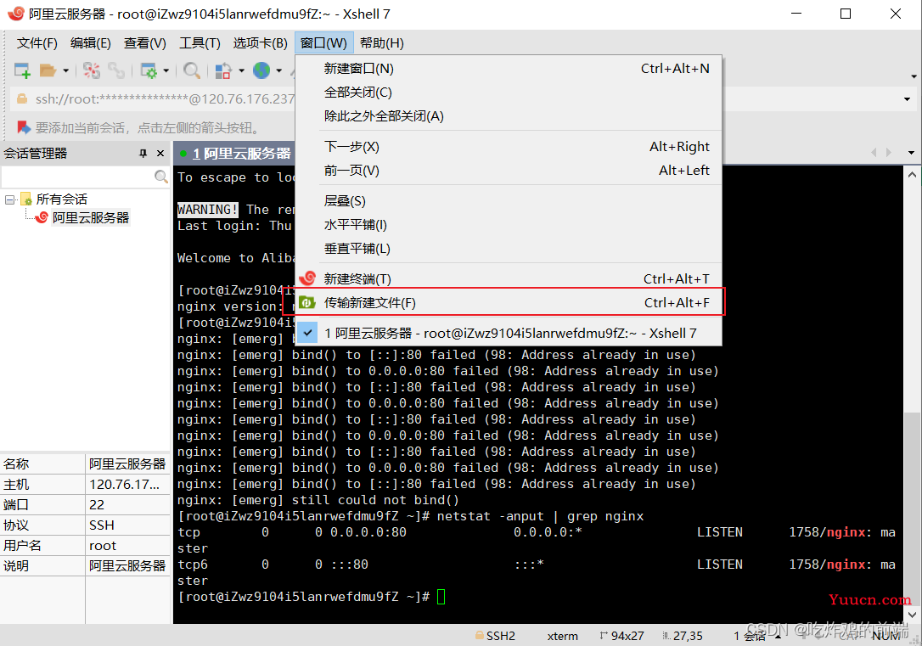Select 阿里云服务器 in session tree
The image size is (922, 646).
tap(91, 217)
